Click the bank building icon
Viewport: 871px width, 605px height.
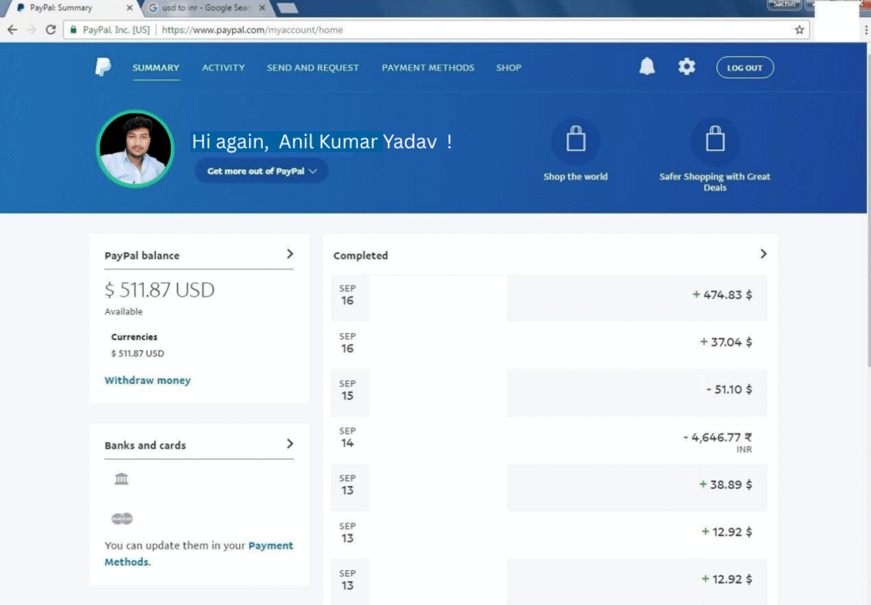pyautogui.click(x=121, y=478)
